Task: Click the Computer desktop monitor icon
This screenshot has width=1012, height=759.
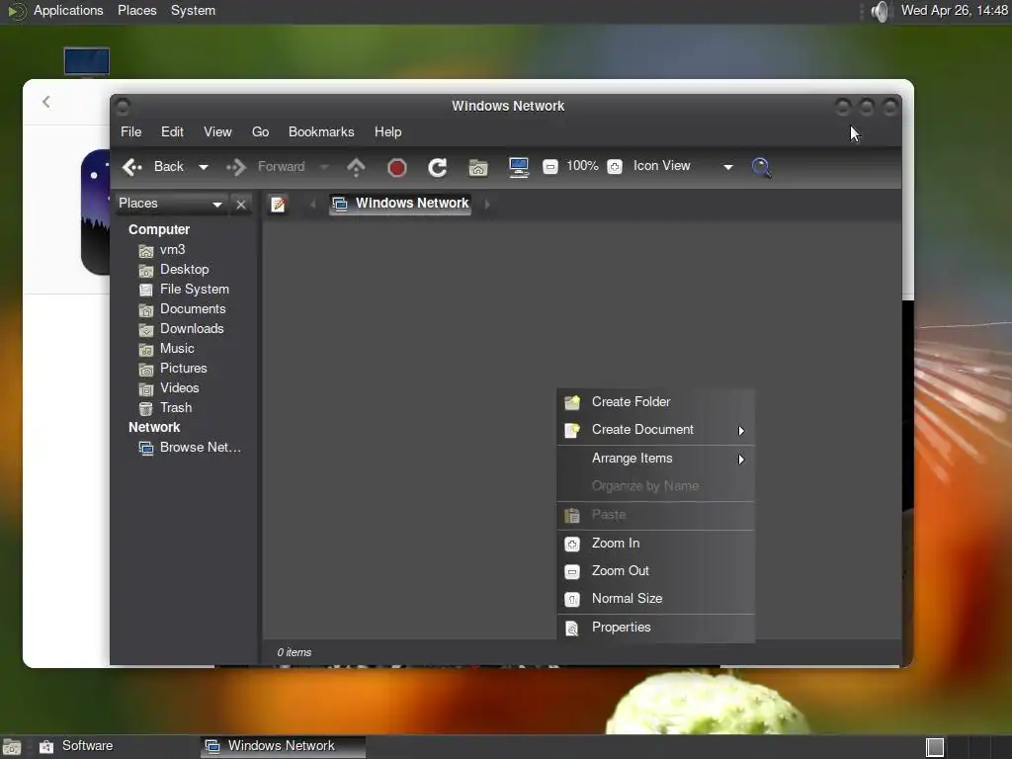Action: pos(87,62)
